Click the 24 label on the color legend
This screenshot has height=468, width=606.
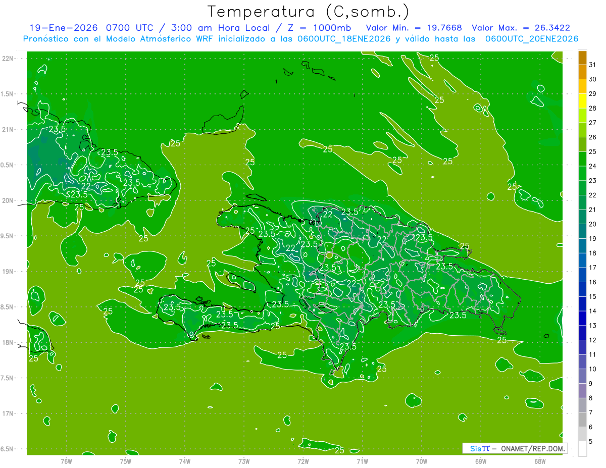(593, 166)
